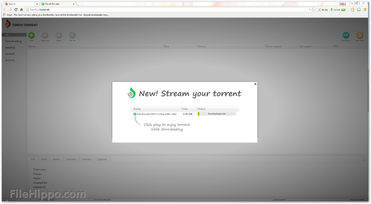
Task: Select the Paused filter in sidebar
Action: (10, 54)
